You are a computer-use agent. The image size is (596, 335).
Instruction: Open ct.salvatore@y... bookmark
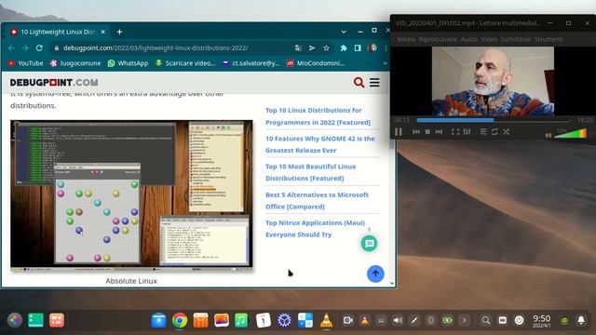[x=251, y=63]
